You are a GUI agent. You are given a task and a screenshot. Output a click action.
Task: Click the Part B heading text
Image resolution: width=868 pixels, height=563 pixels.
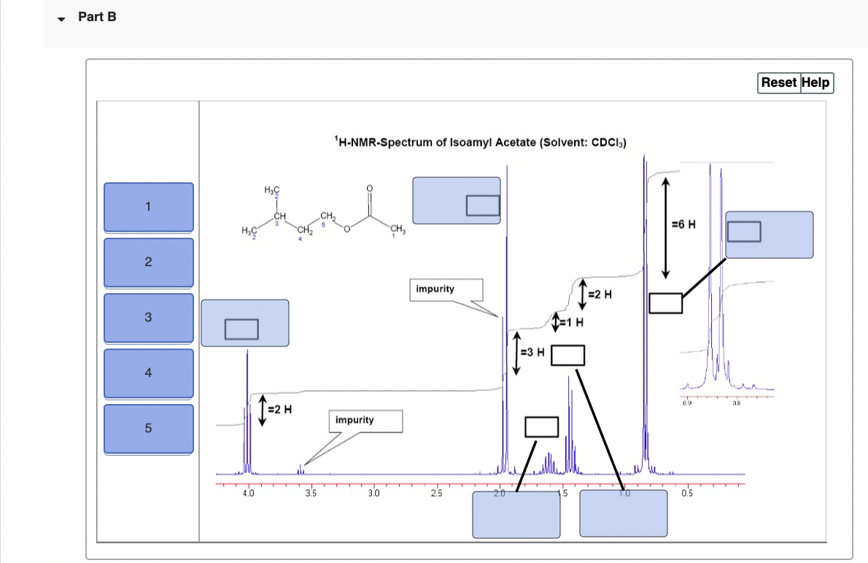(98, 17)
